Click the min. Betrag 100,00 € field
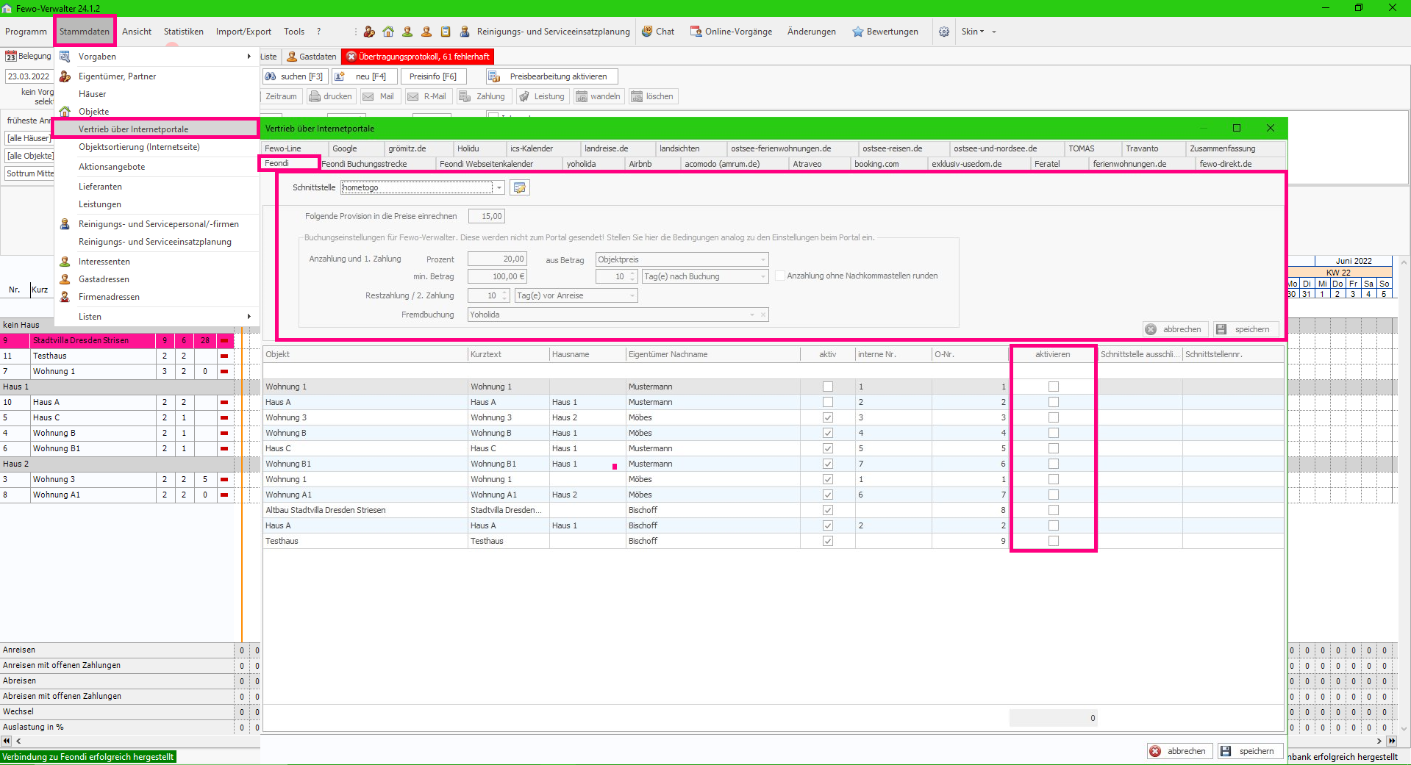This screenshot has height=765, width=1411. pyautogui.click(x=497, y=276)
